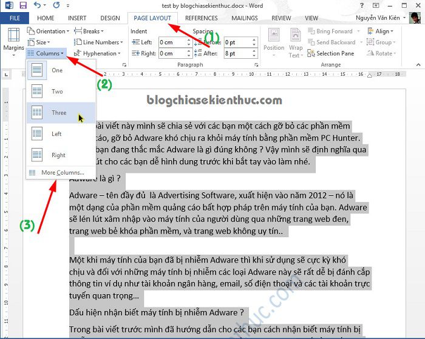Open Customize Quick Access Toolbar dropdown
The height and width of the screenshot is (339, 425).
tap(68, 5)
